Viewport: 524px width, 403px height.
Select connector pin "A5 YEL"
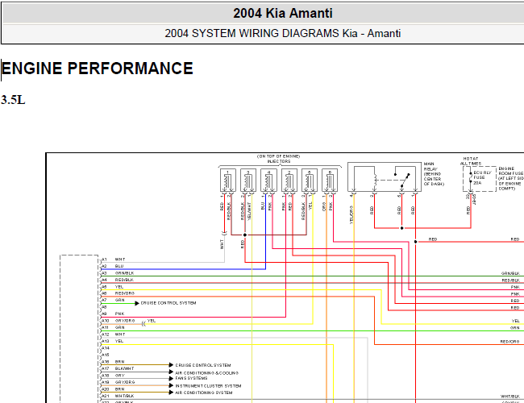pyautogui.click(x=113, y=287)
